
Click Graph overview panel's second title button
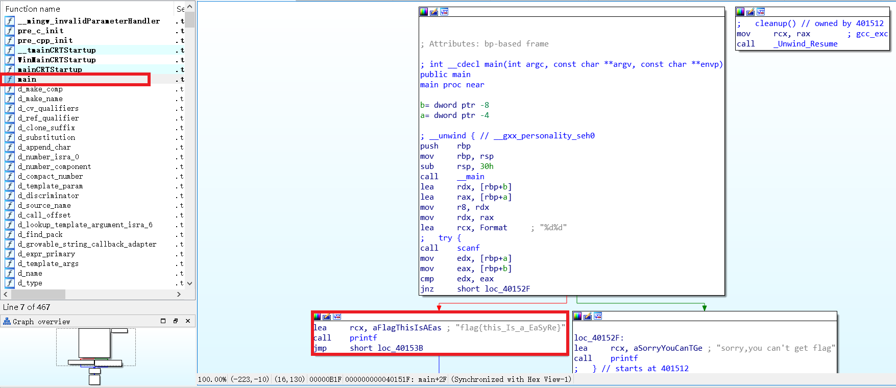[176, 321]
